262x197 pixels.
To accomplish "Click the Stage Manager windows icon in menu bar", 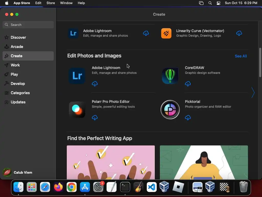I will click(201, 3).
